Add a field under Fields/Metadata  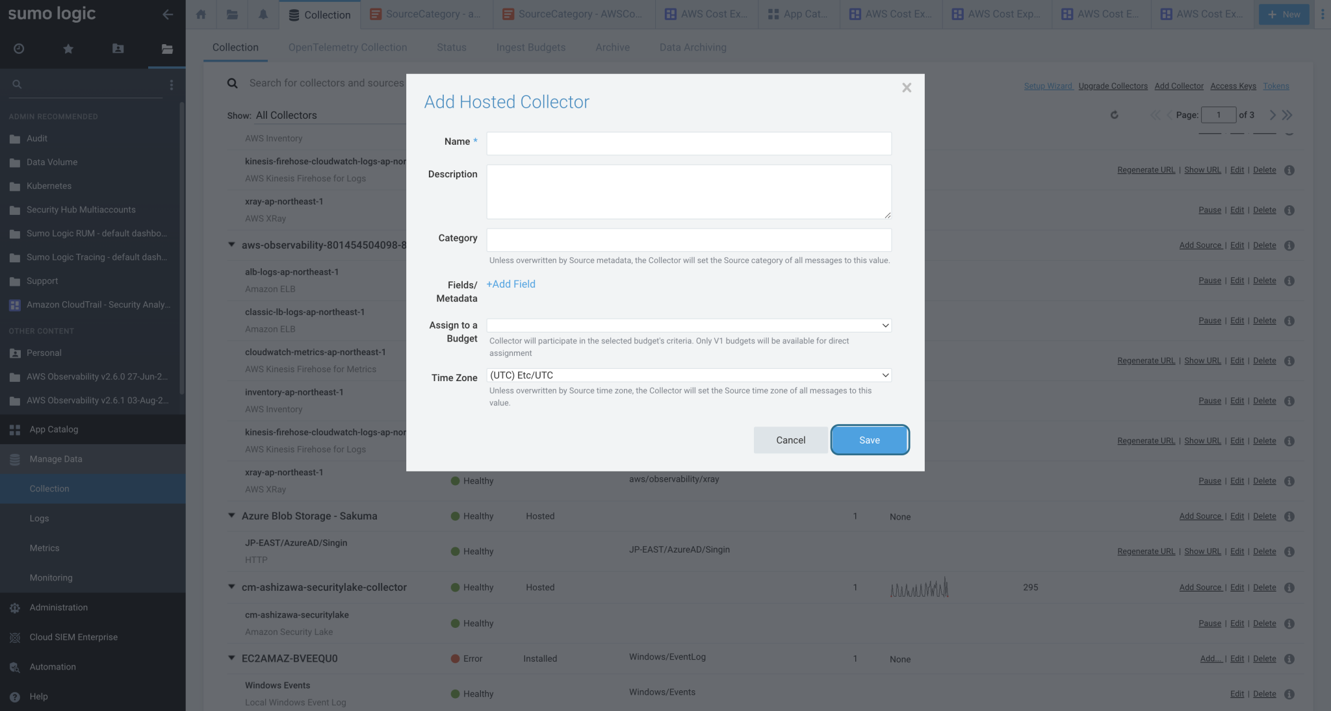(511, 284)
